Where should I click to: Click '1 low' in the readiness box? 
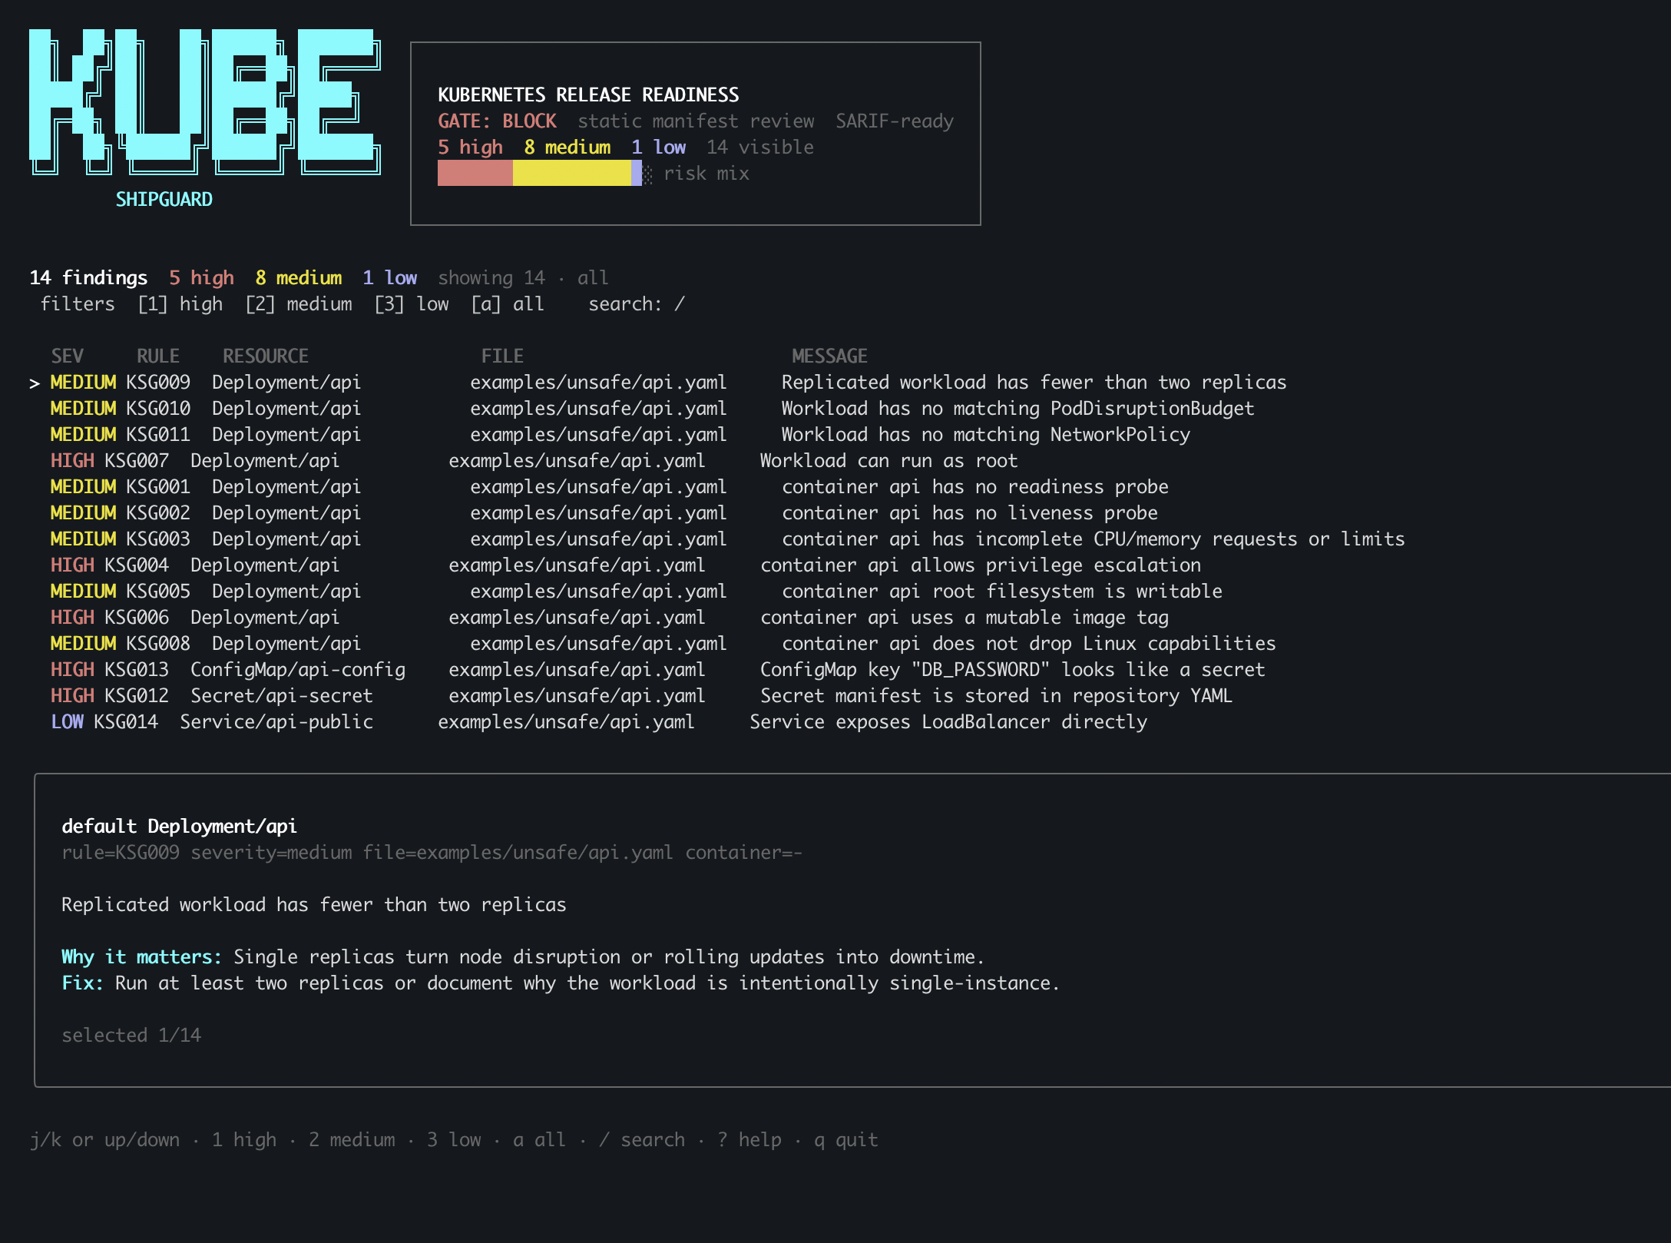point(658,148)
